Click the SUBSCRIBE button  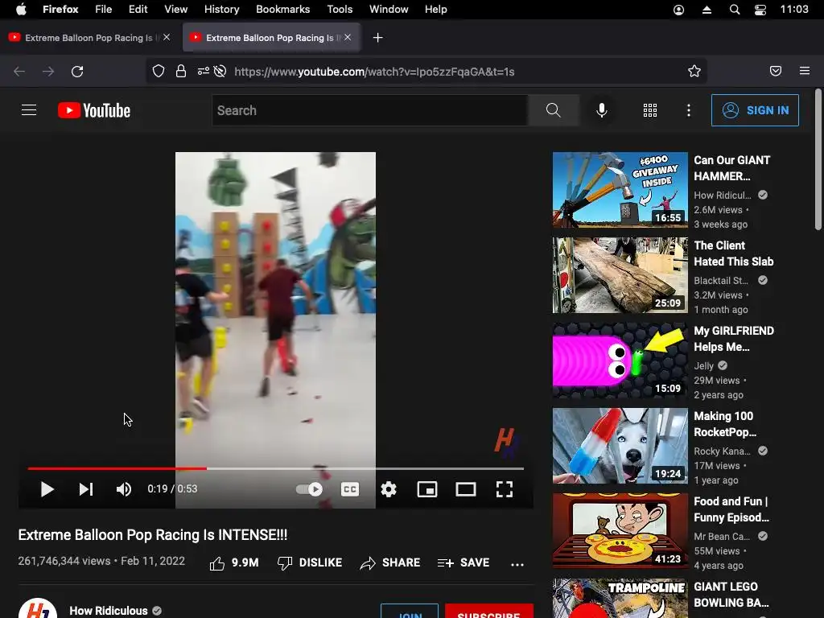point(488,612)
